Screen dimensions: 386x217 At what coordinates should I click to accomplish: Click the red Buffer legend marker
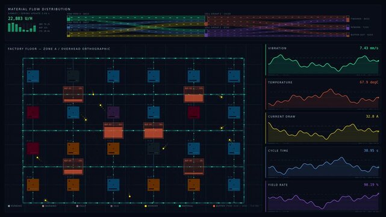(214, 206)
